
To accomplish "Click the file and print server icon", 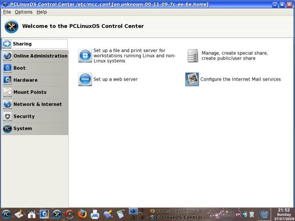I will [85, 56].
